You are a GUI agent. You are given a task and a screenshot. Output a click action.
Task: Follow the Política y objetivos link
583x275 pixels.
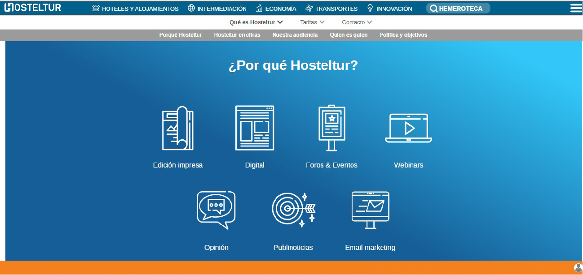(x=403, y=35)
